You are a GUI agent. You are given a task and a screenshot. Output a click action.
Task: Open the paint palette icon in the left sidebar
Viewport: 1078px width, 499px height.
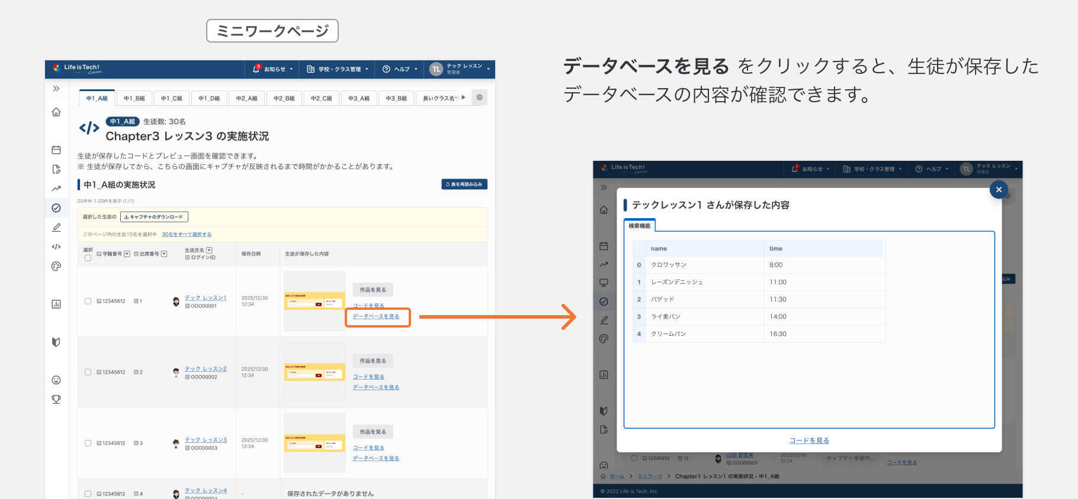tap(56, 266)
